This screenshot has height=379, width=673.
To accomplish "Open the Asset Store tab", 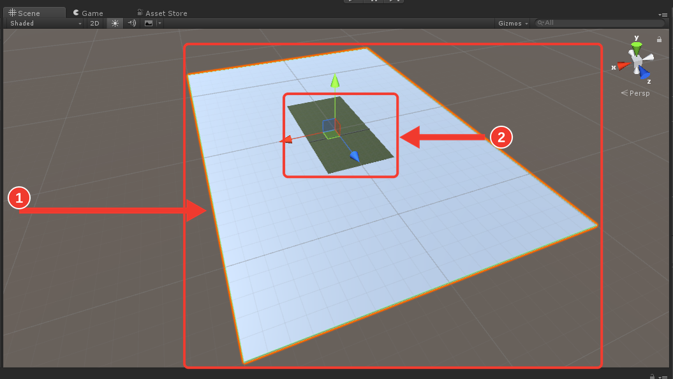I will 162,13.
